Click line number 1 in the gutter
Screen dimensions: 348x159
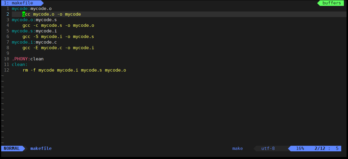tap(8, 9)
